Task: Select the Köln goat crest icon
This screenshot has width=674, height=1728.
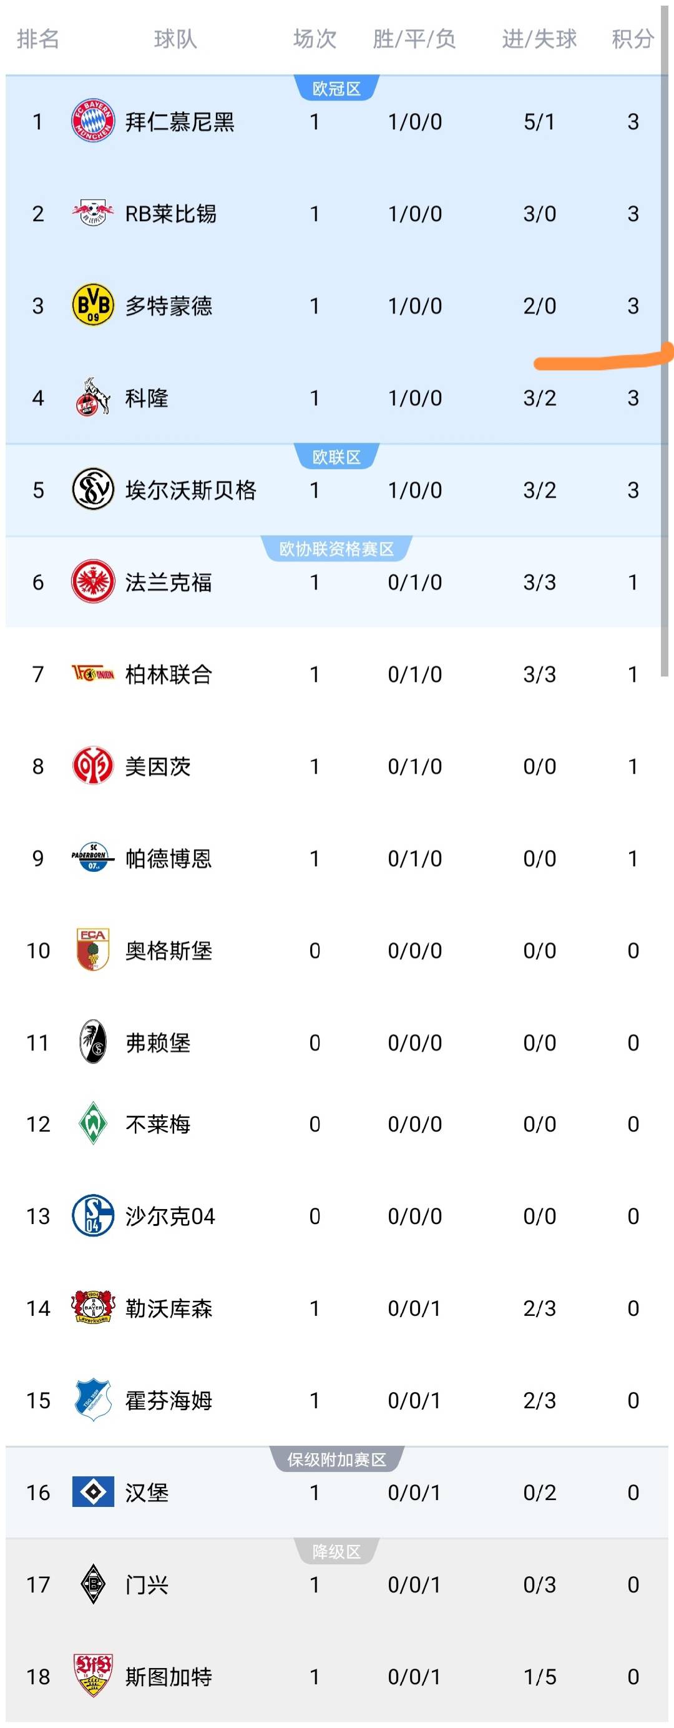Action: click(x=92, y=397)
